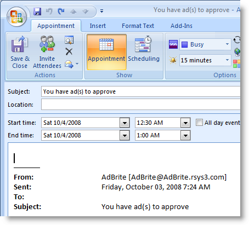249x225 pixels.
Task: Click the Start time date field
Action: pos(81,123)
